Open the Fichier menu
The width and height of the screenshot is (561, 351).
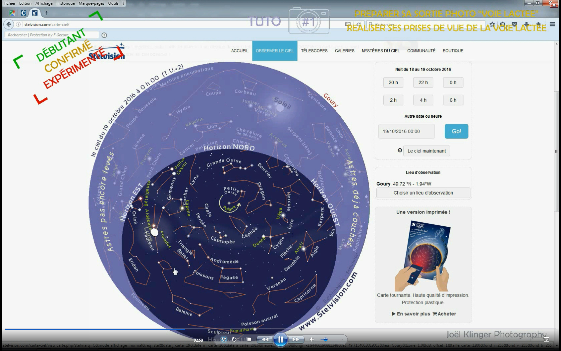[x=9, y=3]
